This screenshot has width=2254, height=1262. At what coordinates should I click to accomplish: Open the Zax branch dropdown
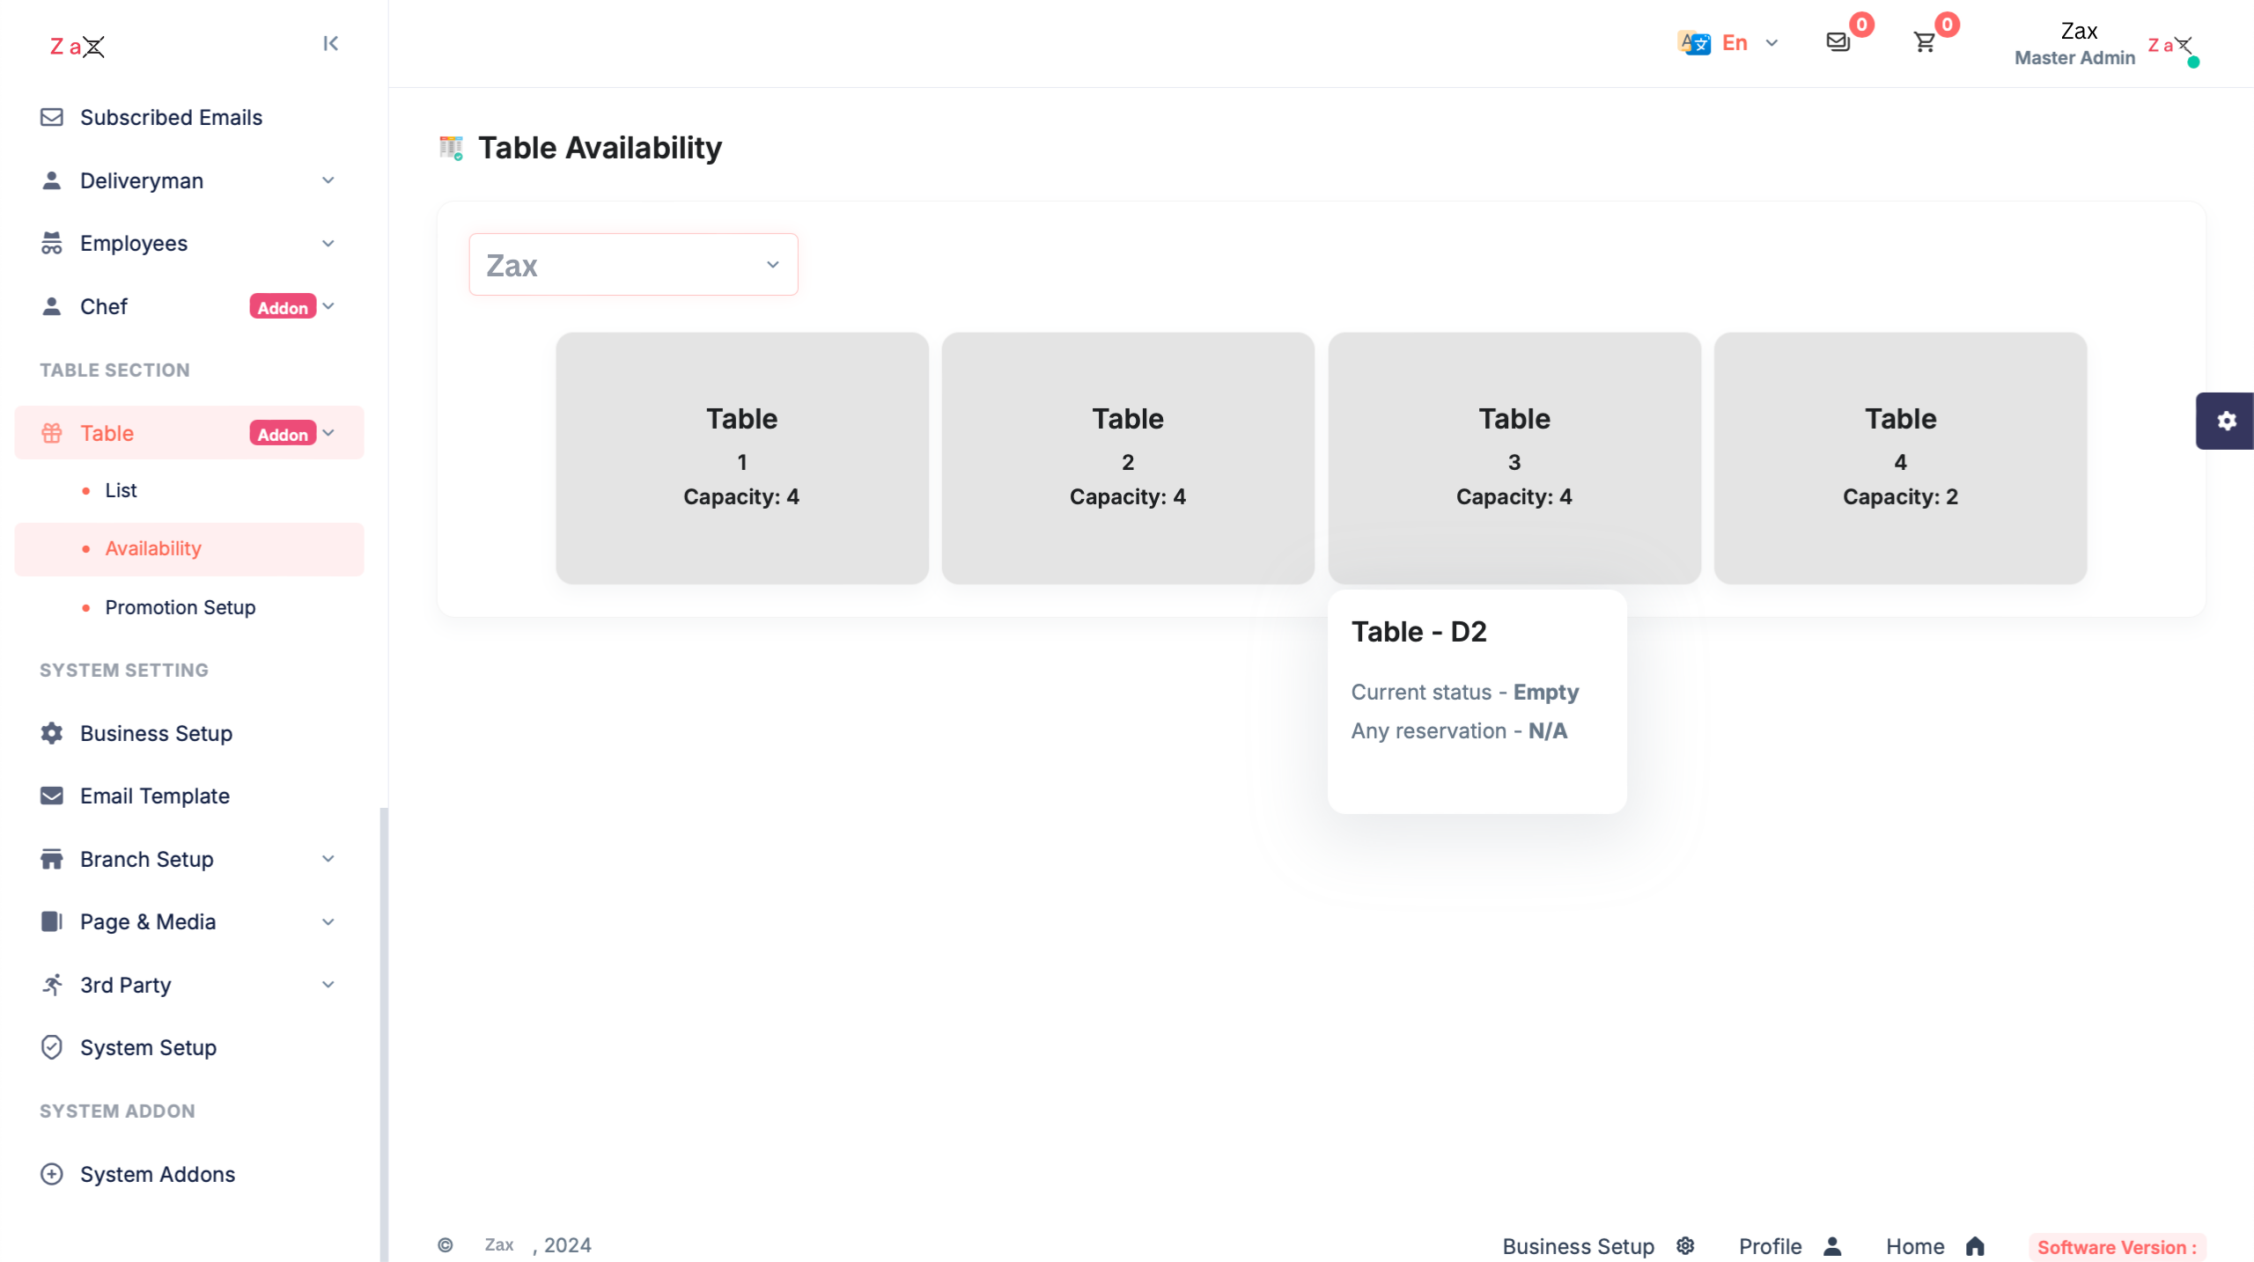pyautogui.click(x=634, y=264)
